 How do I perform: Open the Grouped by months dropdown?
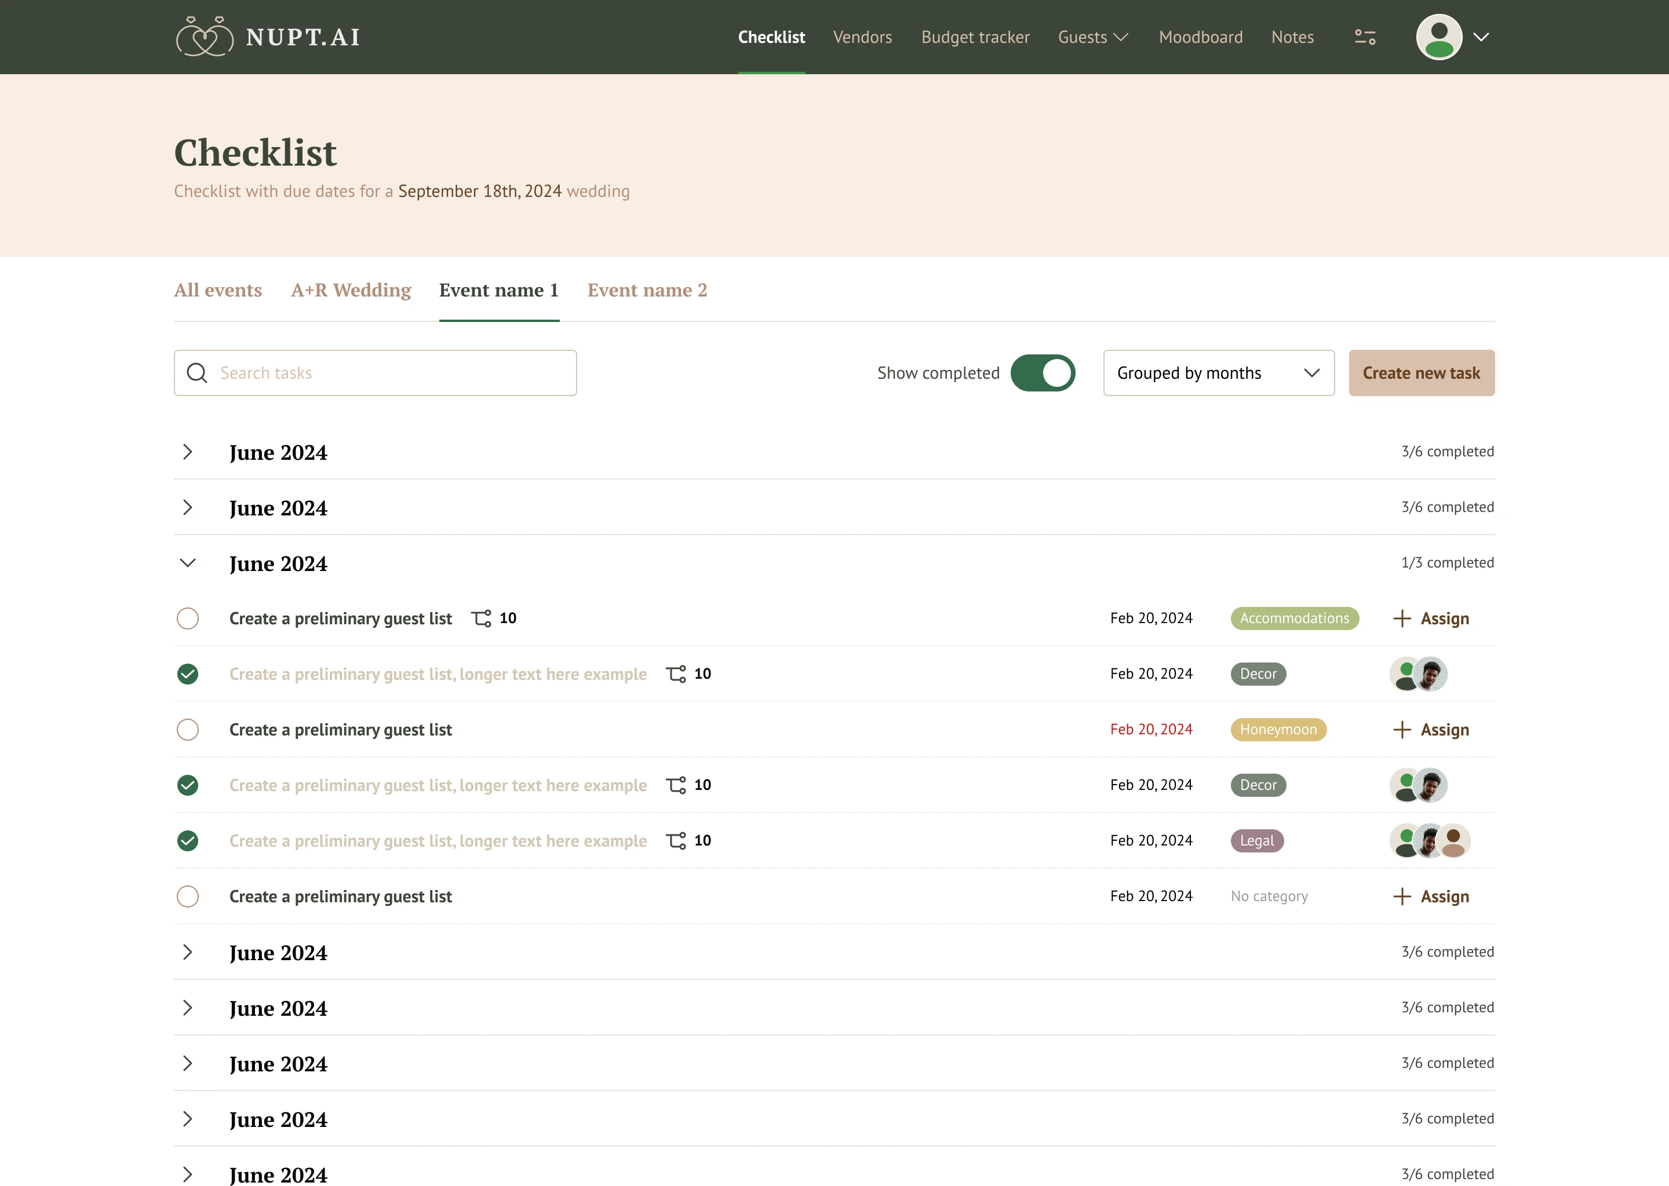click(1218, 373)
